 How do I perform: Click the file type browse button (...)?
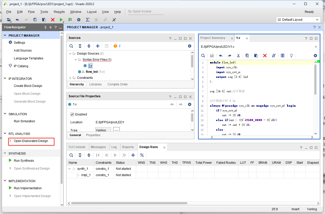(116, 130)
